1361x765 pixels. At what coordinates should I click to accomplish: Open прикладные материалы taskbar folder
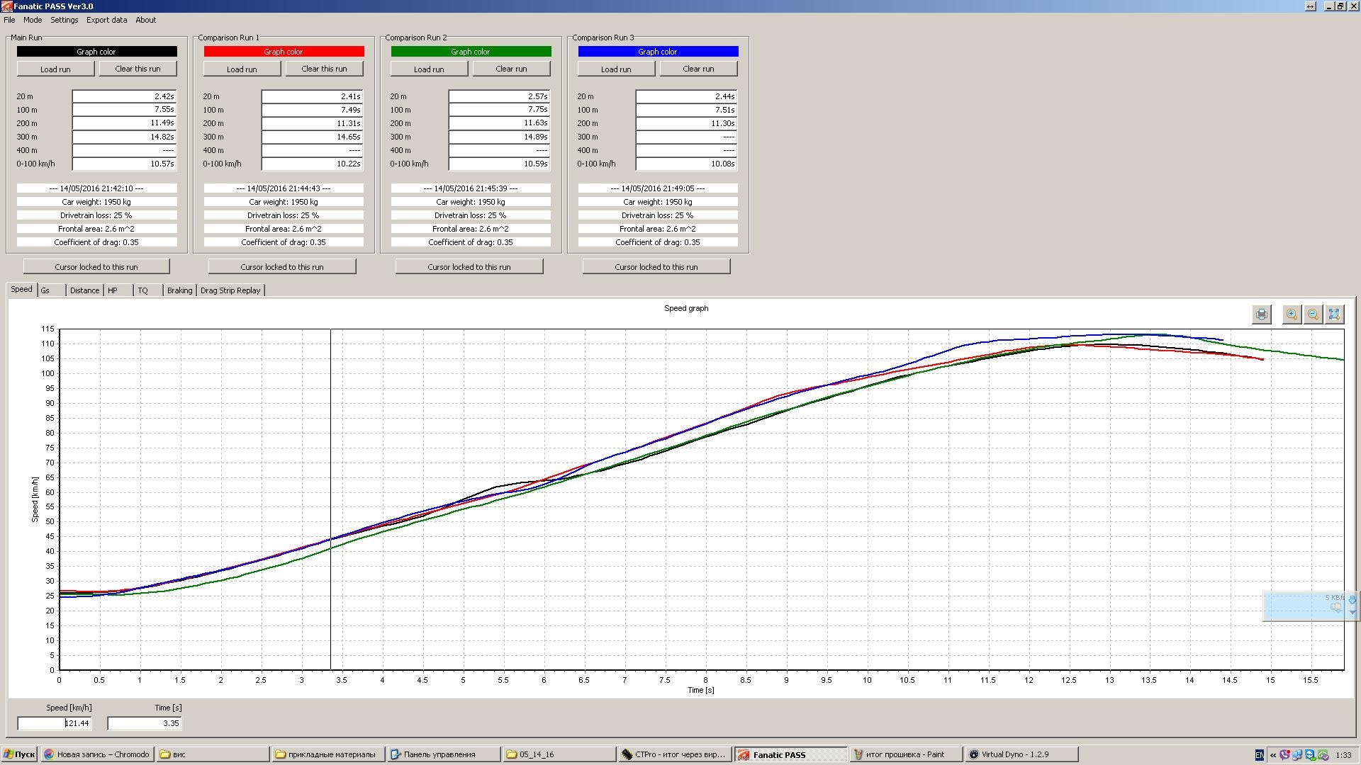click(328, 754)
